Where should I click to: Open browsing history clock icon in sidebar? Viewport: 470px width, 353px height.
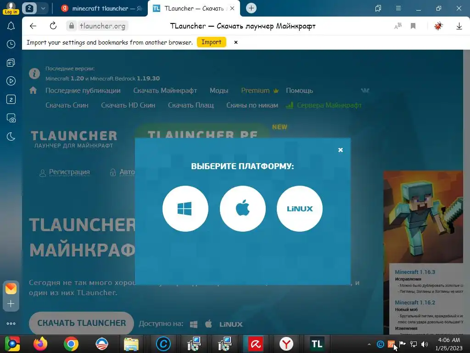pos(11,44)
